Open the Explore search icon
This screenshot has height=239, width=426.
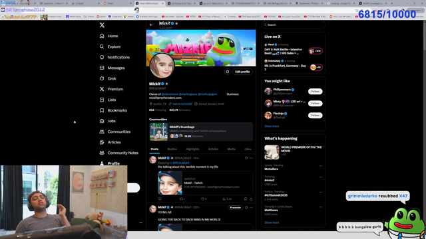(102, 46)
